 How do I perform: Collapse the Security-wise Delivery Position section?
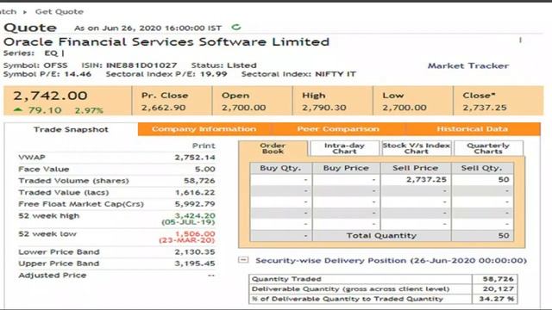(x=243, y=260)
